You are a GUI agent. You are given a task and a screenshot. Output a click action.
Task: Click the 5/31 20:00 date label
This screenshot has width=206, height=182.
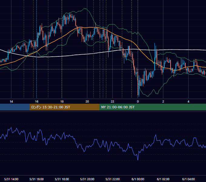(87, 179)
